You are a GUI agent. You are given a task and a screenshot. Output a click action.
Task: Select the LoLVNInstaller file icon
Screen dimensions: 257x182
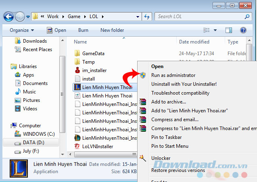click(77, 146)
